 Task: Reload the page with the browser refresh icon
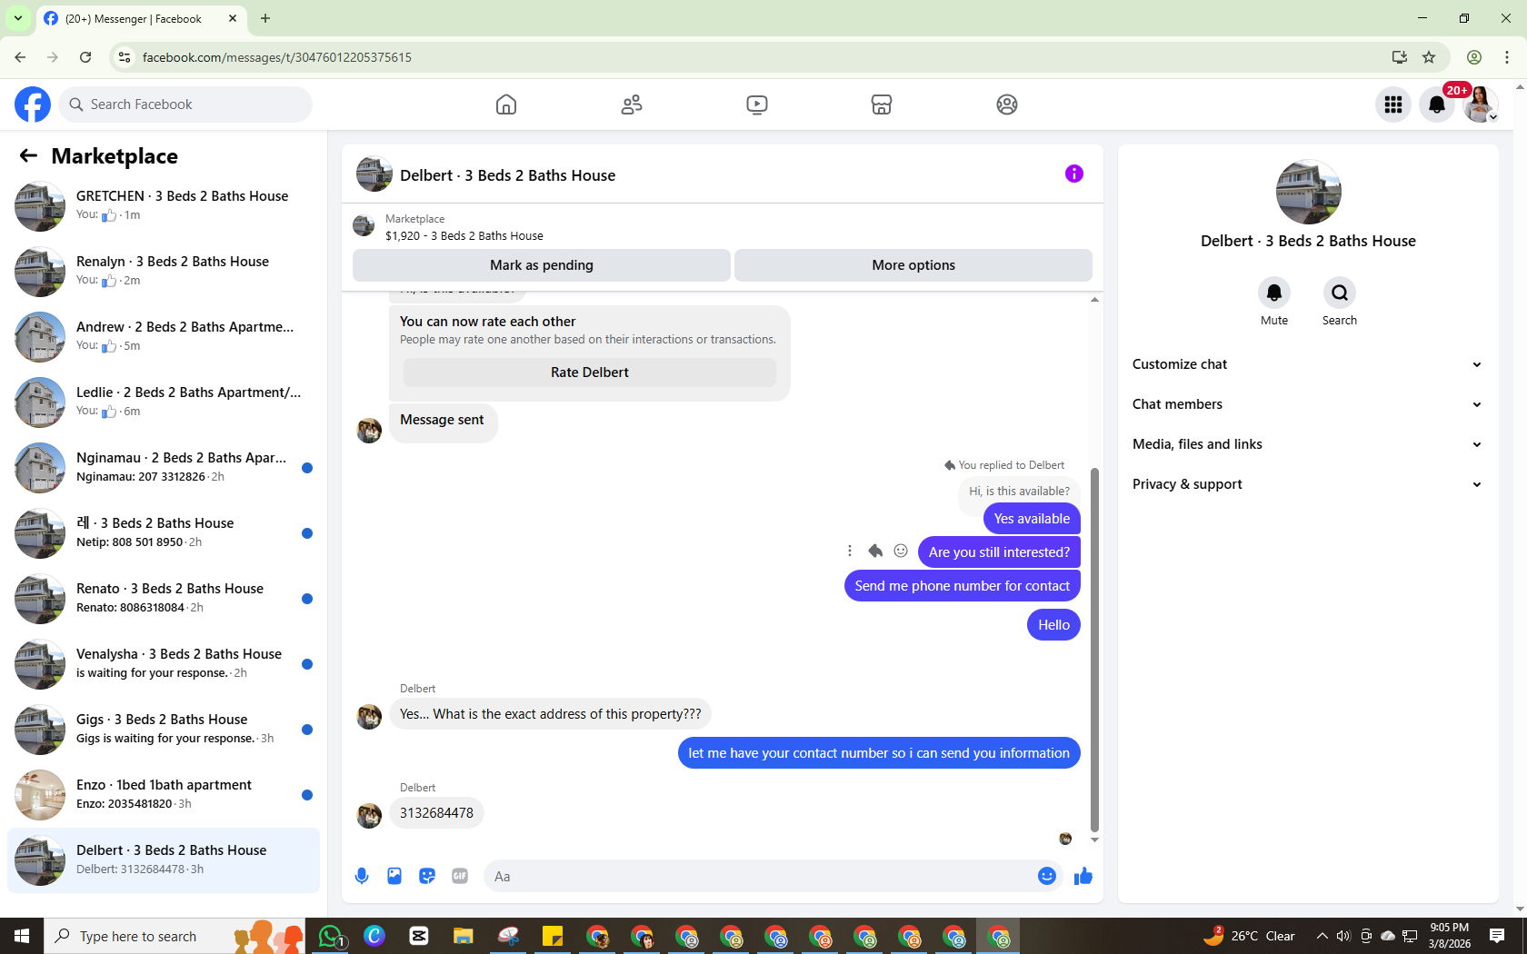tap(85, 57)
